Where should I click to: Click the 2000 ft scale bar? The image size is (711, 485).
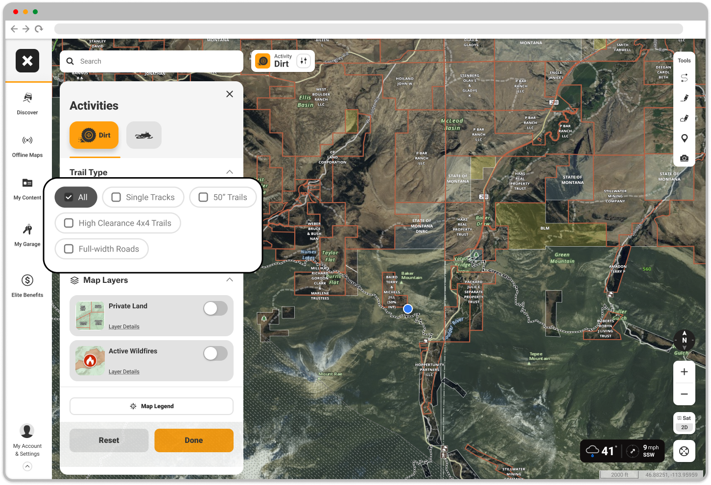620,475
